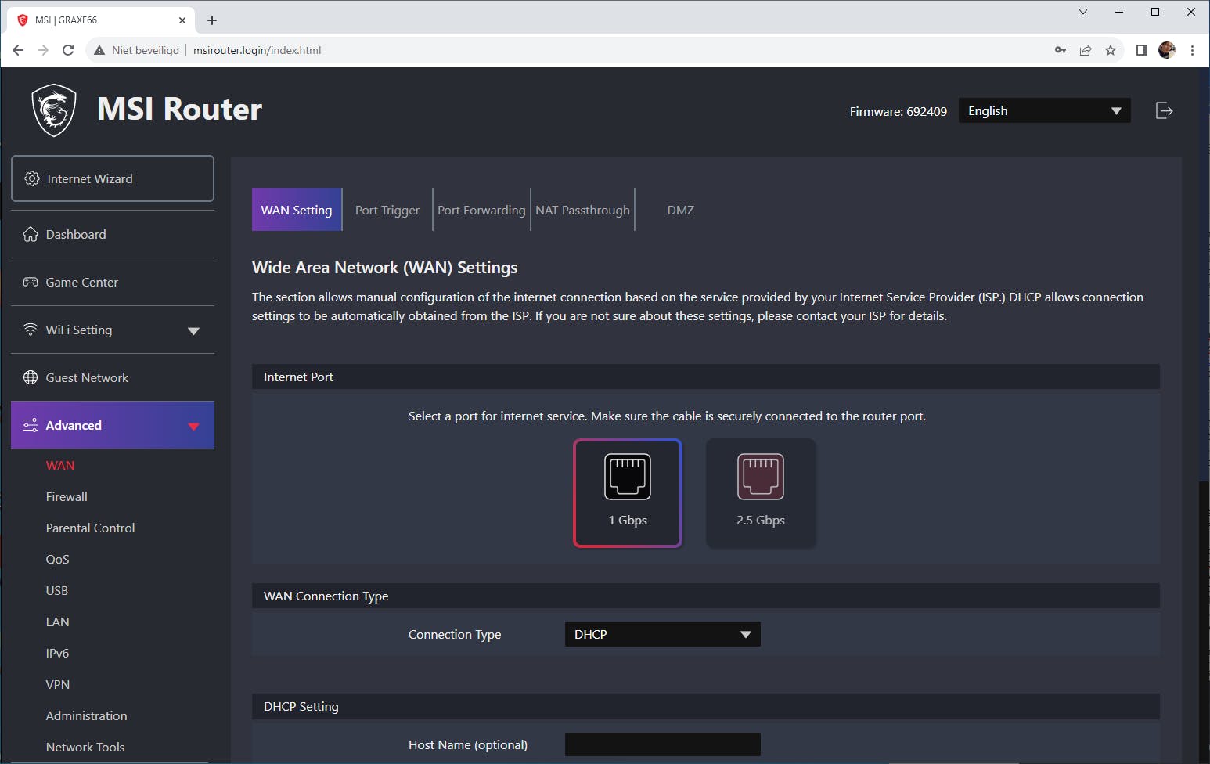Click the MSI dragon shield logo
The height and width of the screenshot is (764, 1210).
tap(54, 110)
